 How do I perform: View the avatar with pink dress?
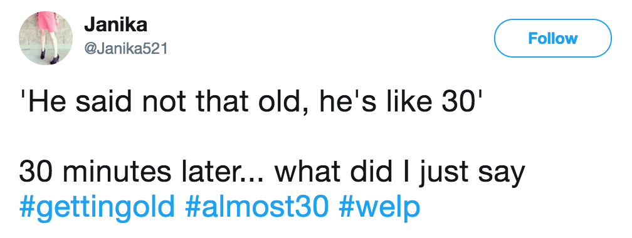pos(46,38)
